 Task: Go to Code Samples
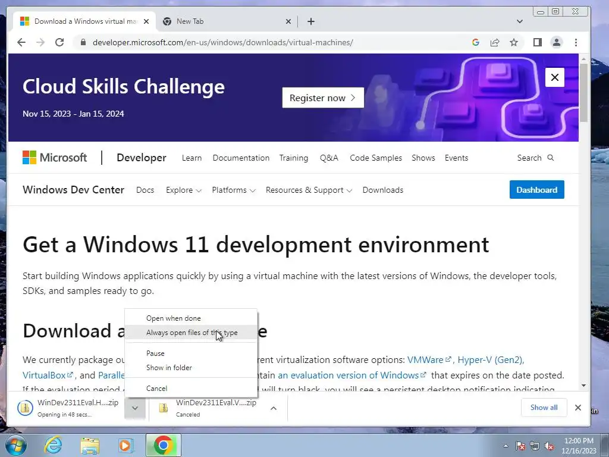376,158
